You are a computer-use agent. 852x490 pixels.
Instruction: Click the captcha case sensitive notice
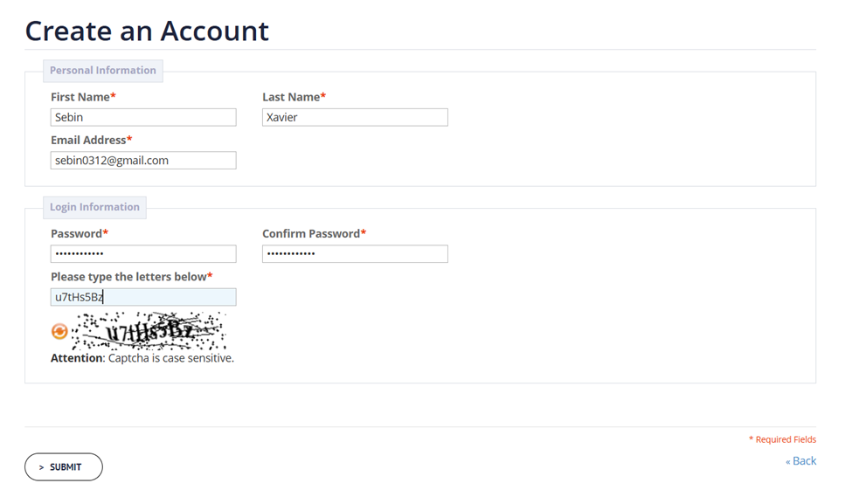point(142,358)
